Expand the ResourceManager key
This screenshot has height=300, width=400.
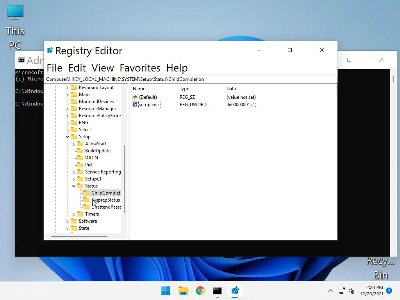pyautogui.click(x=67, y=109)
